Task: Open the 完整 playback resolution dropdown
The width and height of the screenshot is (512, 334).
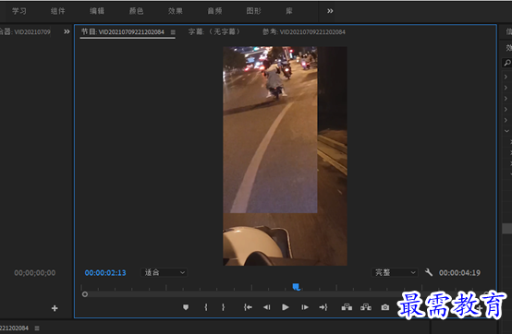Action: point(395,272)
